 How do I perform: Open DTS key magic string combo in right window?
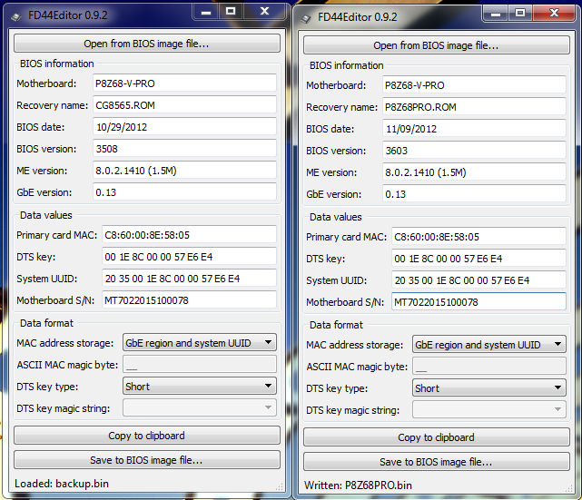489,409
